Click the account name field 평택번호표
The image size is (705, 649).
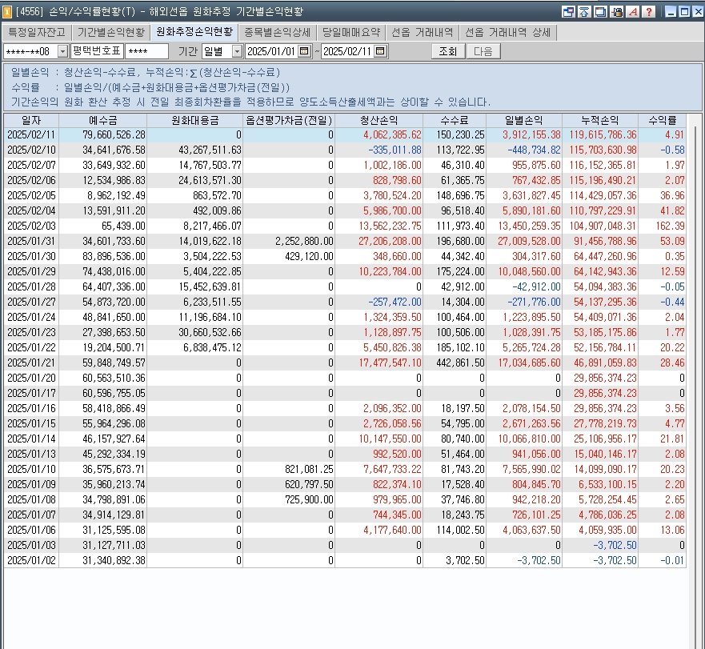pyautogui.click(x=97, y=51)
